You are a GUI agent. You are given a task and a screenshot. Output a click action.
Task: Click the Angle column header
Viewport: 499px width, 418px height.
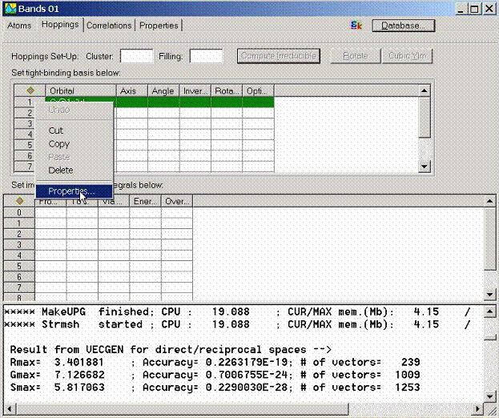click(x=163, y=91)
